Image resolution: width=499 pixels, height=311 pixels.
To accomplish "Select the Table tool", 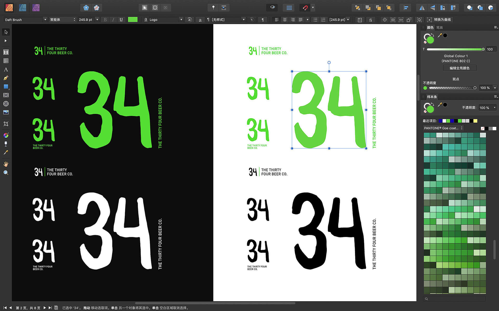I will pyautogui.click(x=6, y=61).
